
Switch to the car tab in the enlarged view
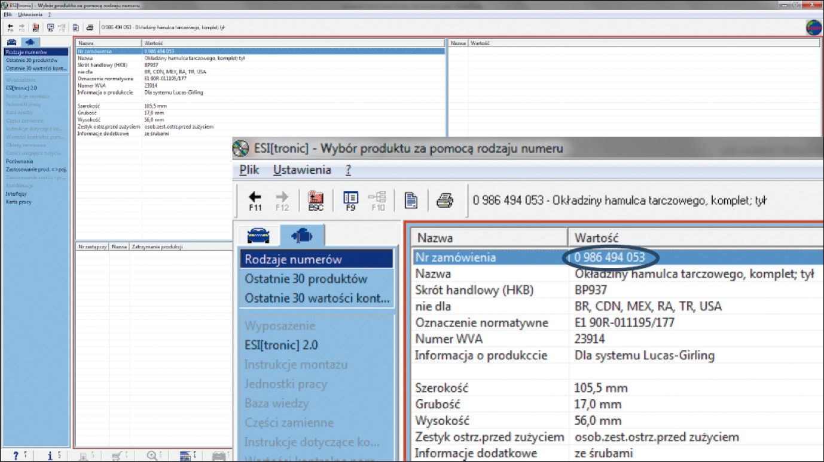[258, 236]
